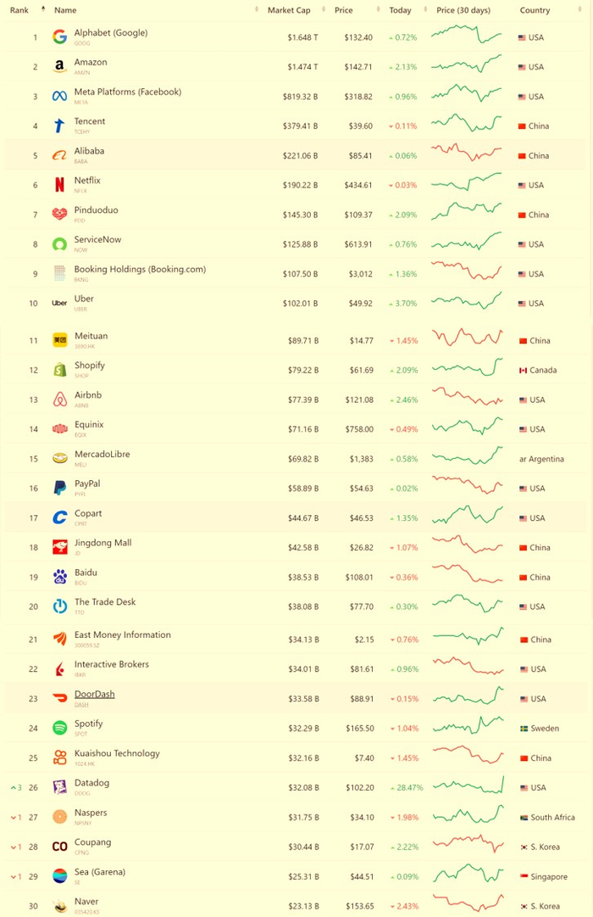Click the Netflix logo icon
593x917 pixels.
59,185
